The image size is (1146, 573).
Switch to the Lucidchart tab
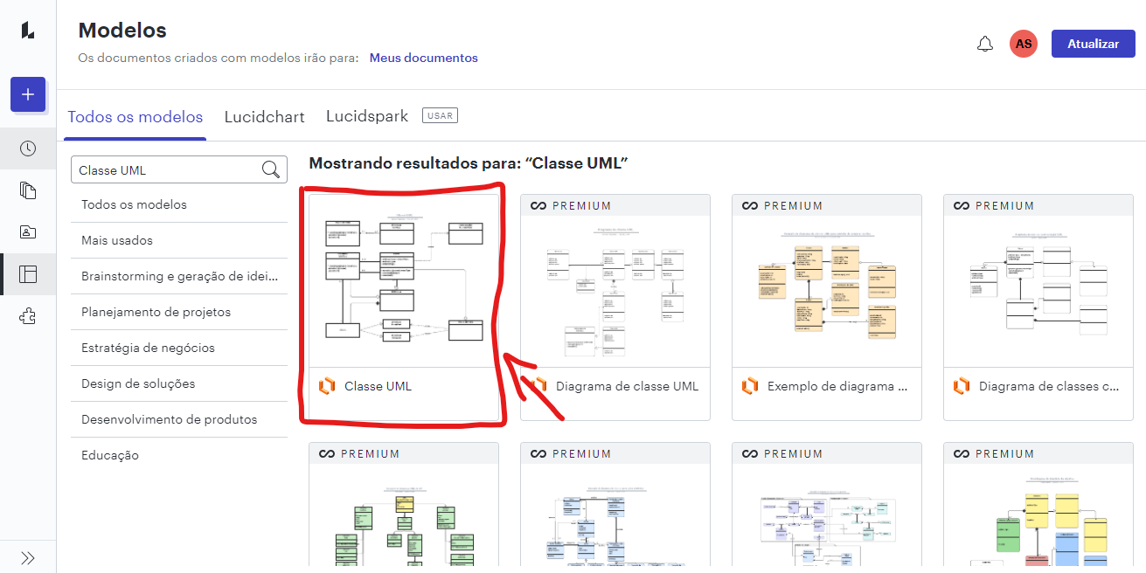point(264,115)
